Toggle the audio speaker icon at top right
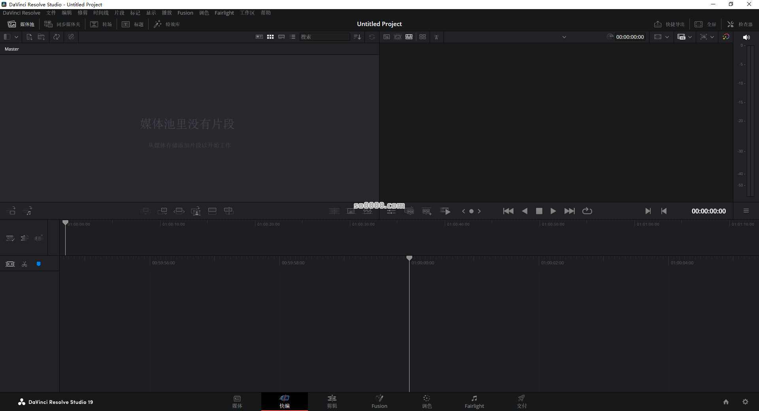Screen dimensions: 759x411 click(746, 37)
